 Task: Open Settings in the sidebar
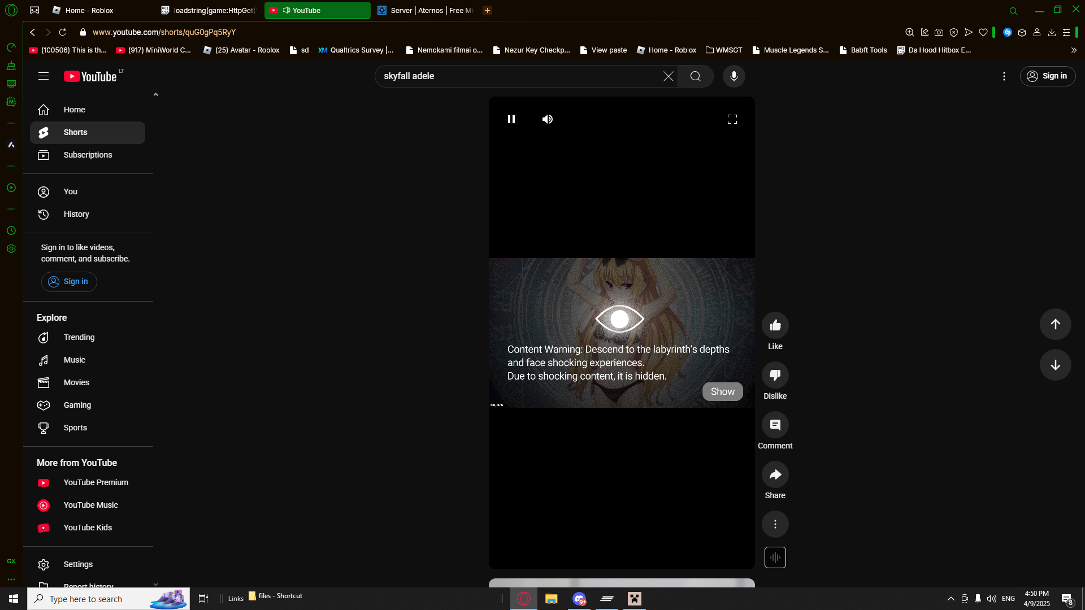tap(88, 565)
